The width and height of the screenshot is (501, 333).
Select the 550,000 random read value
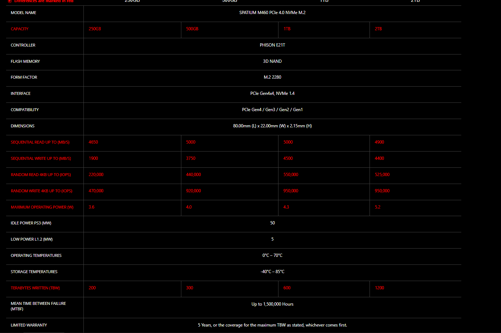[x=291, y=175]
